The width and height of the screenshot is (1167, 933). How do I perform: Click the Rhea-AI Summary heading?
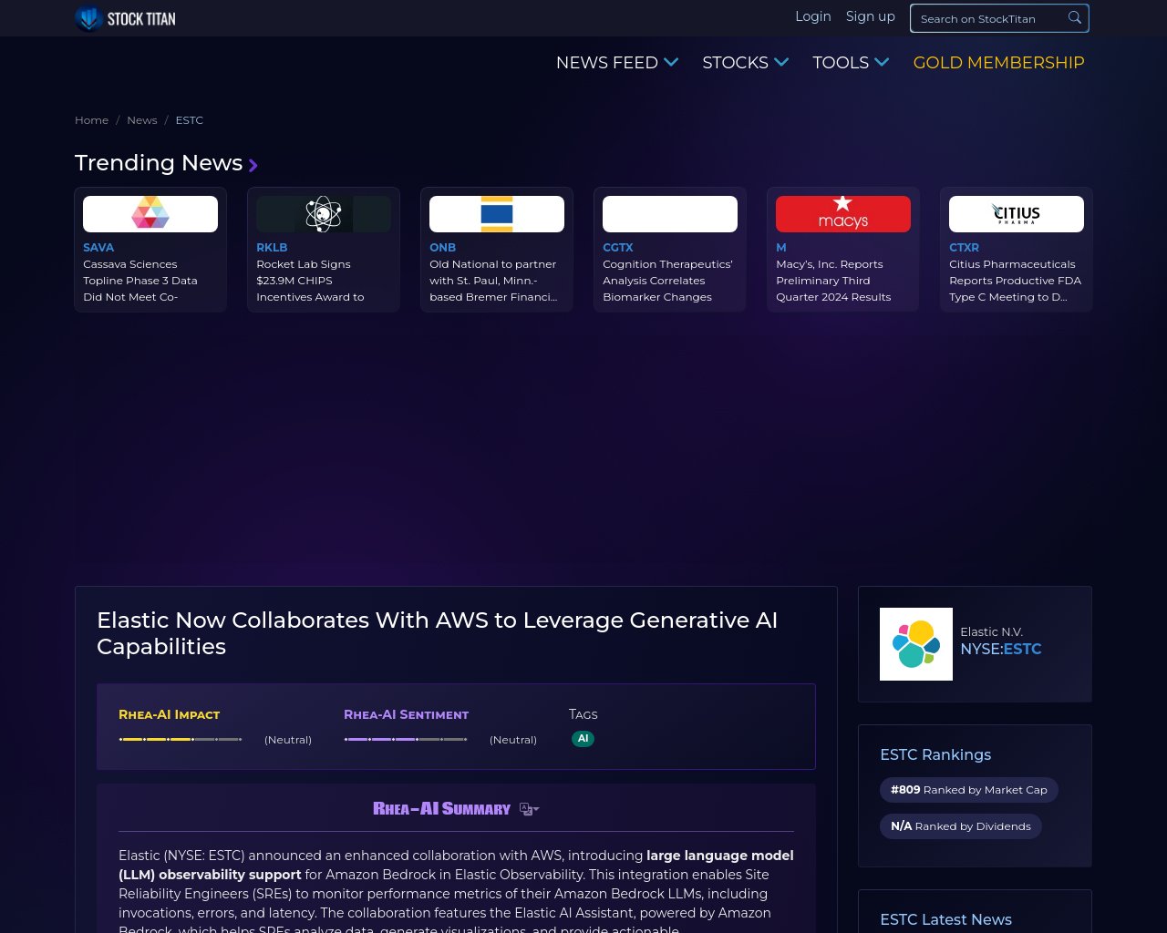coord(441,809)
